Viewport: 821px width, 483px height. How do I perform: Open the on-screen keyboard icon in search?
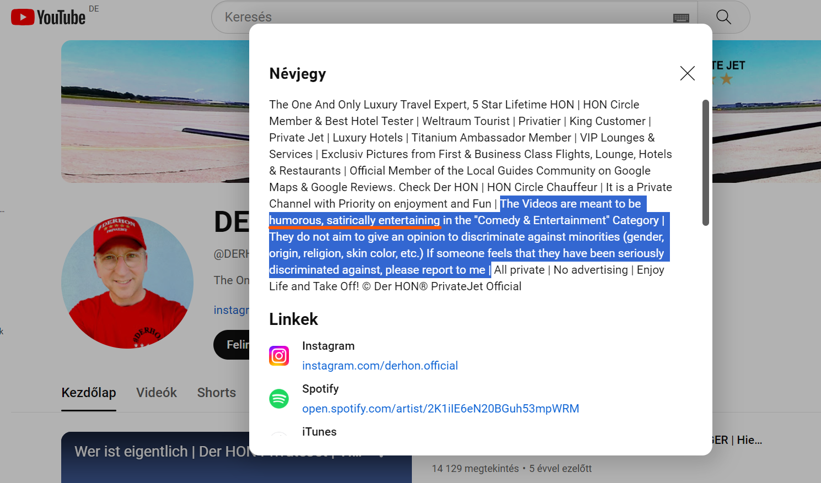point(681,18)
